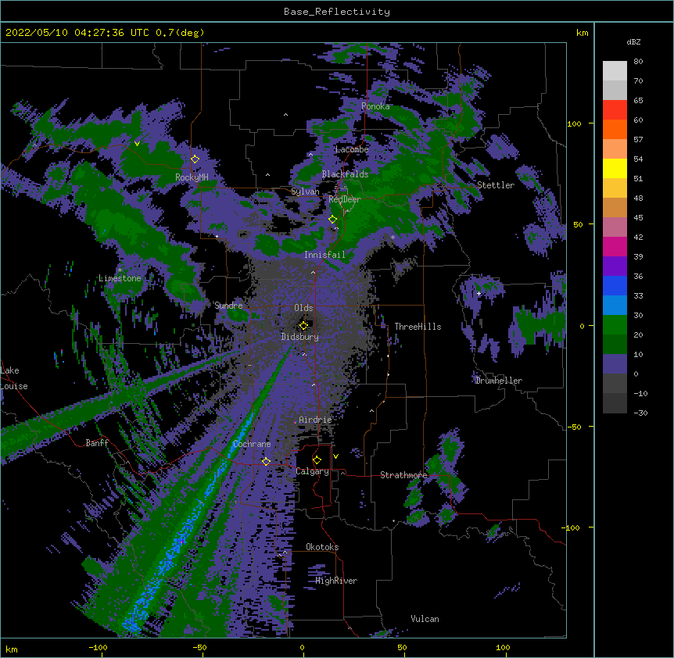Click the -100 km mark on the bottom axis
Viewport: 674px width, 658px height.
coord(98,647)
